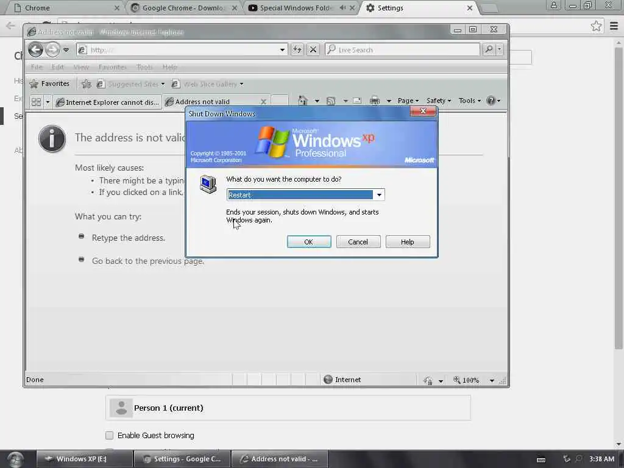
Task: Click the Chrome user profile icon
Action: click(x=553, y=5)
